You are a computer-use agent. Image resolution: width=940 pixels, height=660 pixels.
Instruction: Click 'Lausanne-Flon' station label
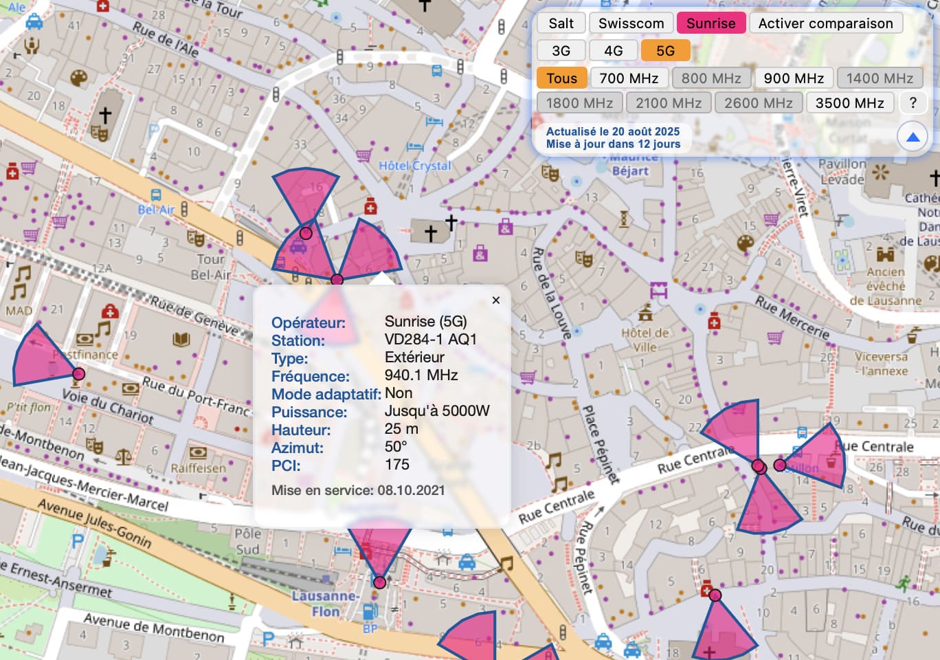click(x=325, y=604)
